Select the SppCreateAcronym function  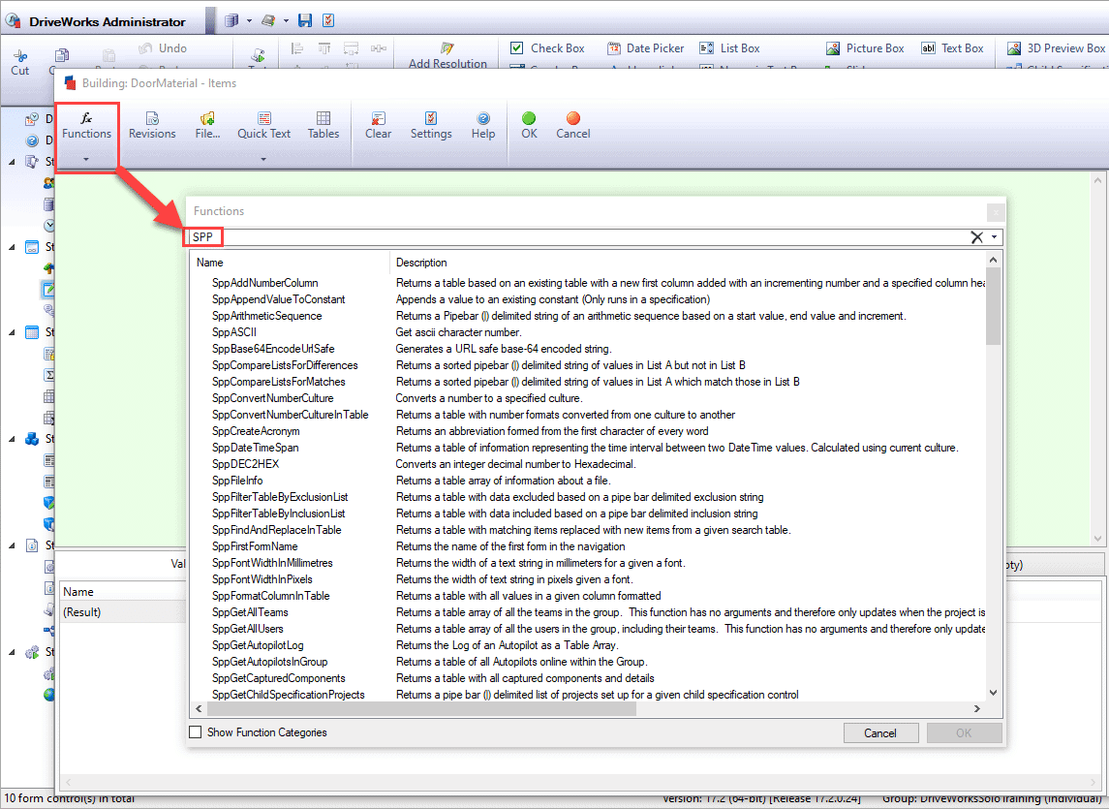pyautogui.click(x=256, y=431)
